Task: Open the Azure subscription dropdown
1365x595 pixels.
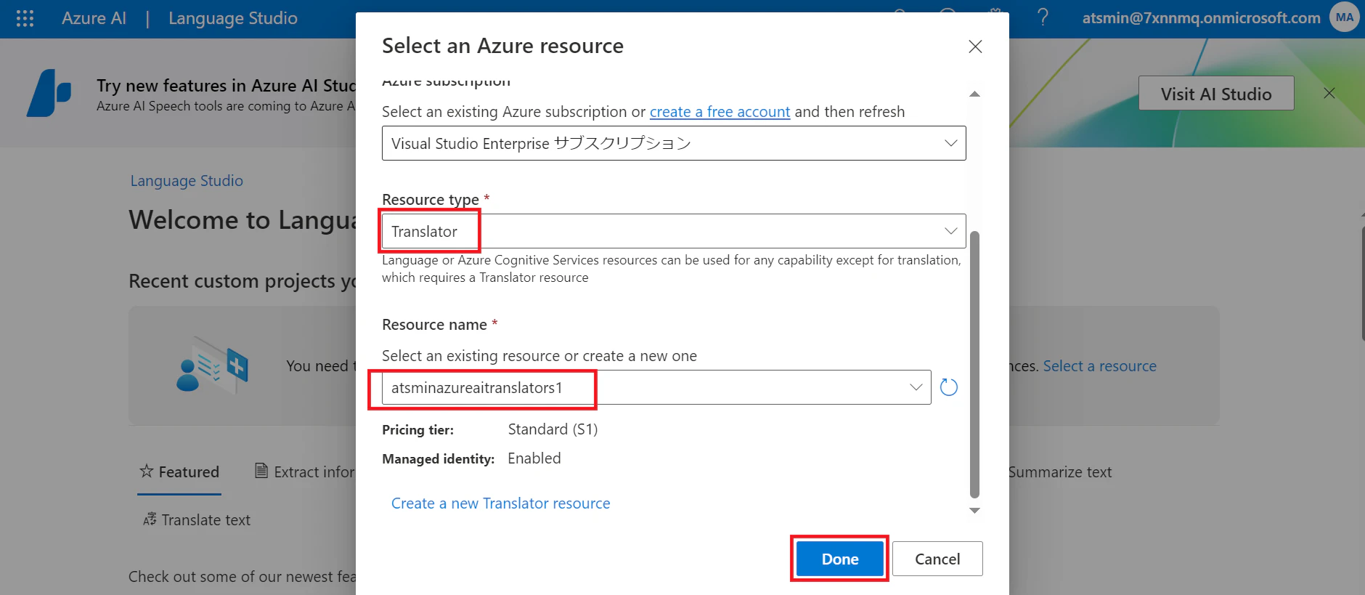Action: 674,143
